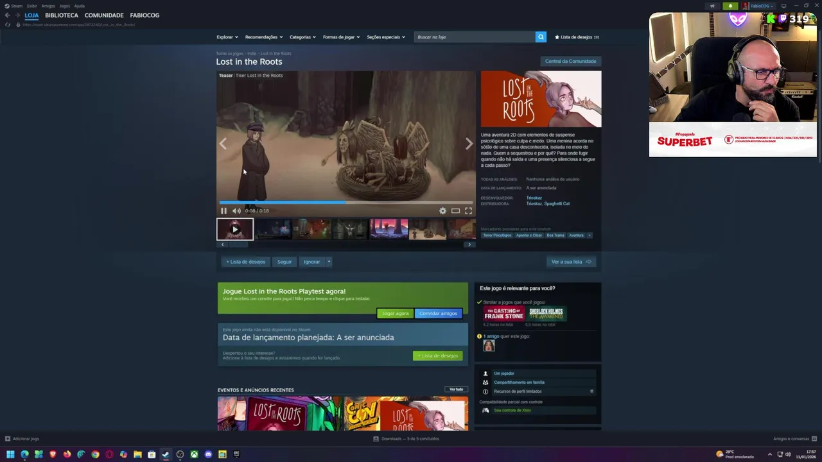Open the LOJA tab
The width and height of the screenshot is (822, 462).
(x=31, y=15)
